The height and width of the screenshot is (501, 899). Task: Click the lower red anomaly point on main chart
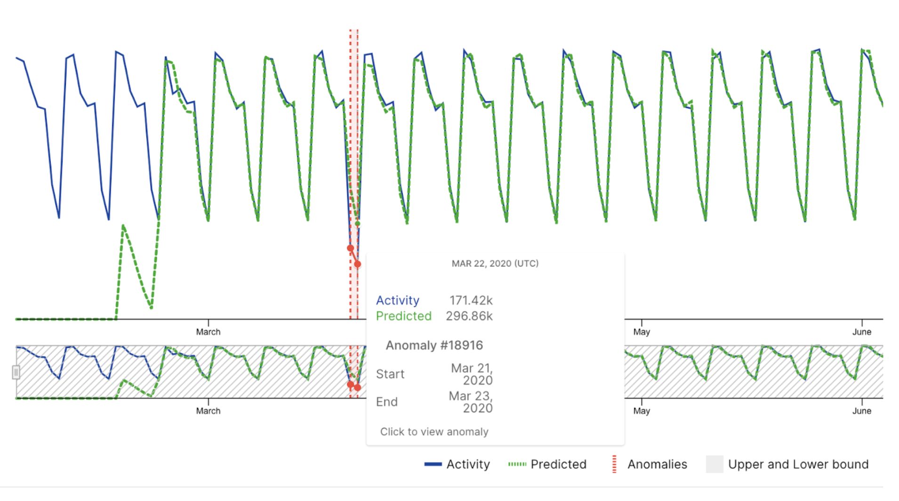358,264
